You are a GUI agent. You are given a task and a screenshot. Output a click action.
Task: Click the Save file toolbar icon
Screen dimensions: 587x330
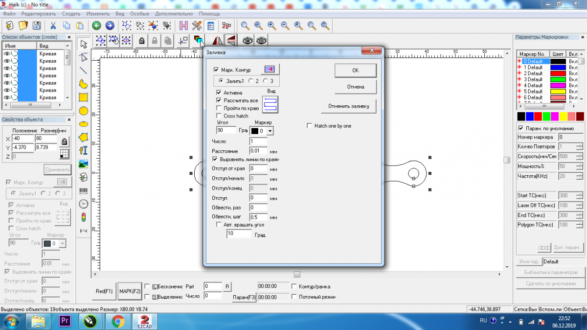tap(36, 25)
